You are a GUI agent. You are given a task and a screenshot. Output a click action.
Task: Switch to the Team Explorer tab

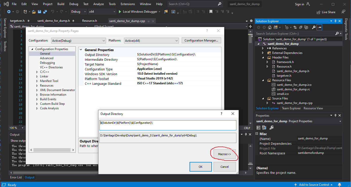[x=291, y=108]
